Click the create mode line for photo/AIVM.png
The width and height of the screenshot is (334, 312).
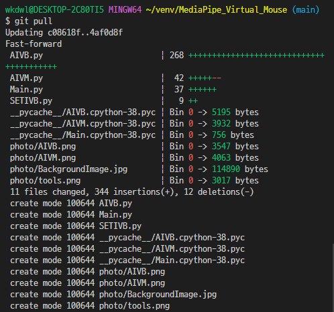click(87, 283)
